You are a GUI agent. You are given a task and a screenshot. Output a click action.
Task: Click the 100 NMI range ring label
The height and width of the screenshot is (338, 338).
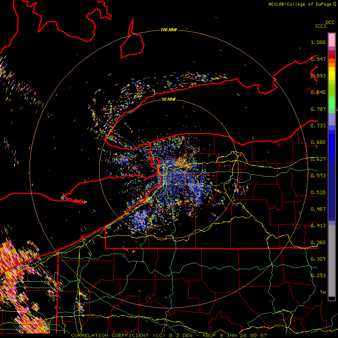coord(169,30)
